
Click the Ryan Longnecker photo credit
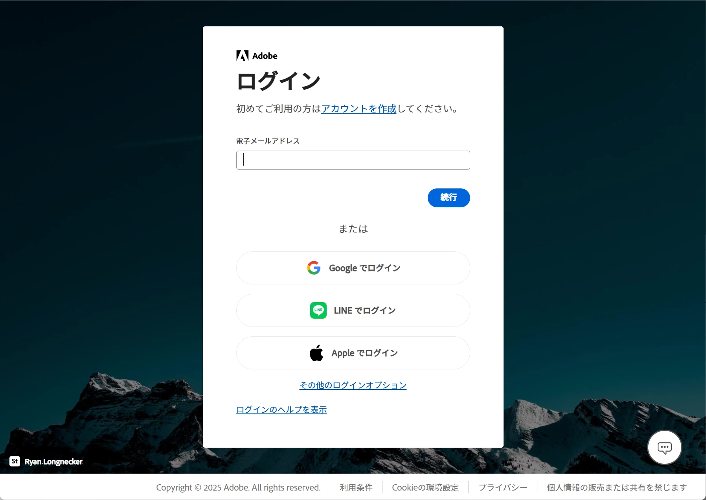click(x=53, y=461)
